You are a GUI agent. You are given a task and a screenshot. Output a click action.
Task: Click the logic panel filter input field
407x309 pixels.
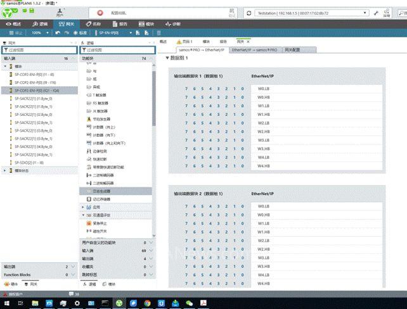[117, 50]
